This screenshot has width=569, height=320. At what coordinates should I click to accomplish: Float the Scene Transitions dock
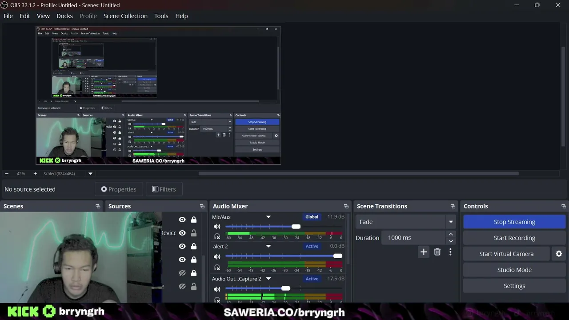click(x=453, y=206)
